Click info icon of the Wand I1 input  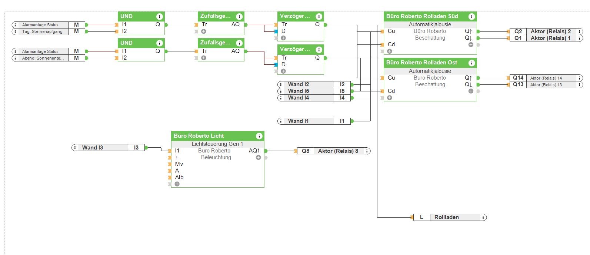(281, 121)
